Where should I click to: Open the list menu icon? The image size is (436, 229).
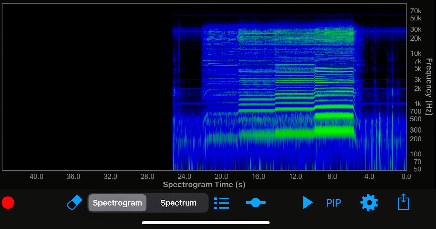click(221, 203)
